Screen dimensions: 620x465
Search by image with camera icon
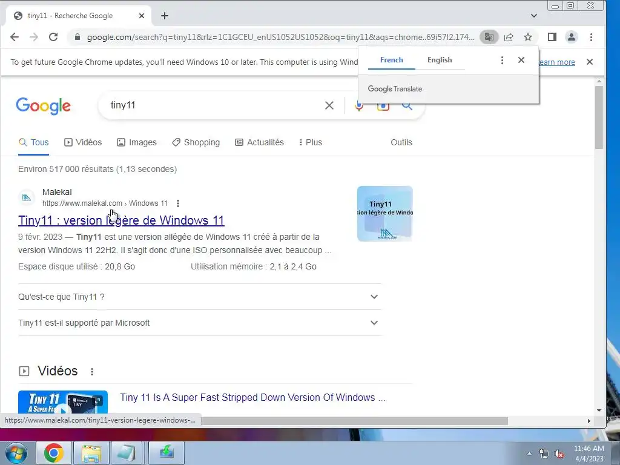point(383,107)
